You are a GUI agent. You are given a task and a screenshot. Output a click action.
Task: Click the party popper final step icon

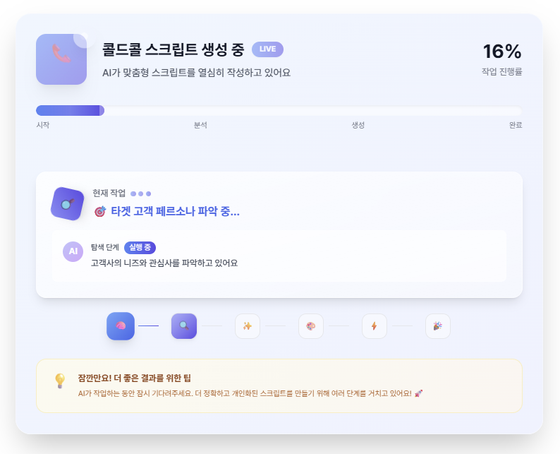[x=438, y=326]
